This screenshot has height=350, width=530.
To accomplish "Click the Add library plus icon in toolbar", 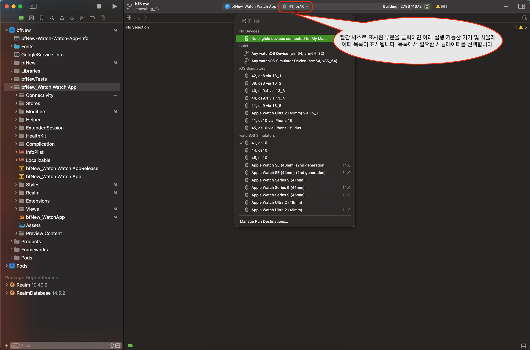I will point(506,6).
